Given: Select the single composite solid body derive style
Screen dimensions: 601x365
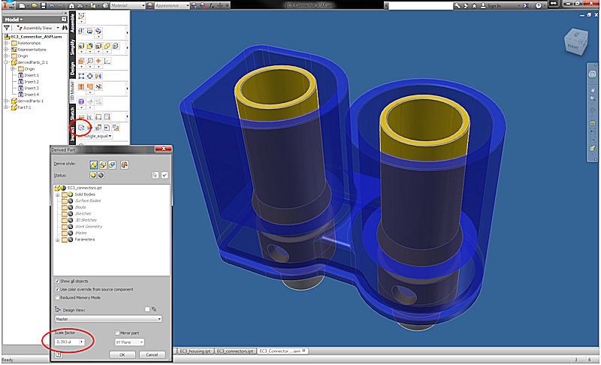Looking at the screenshot, I should click(93, 164).
